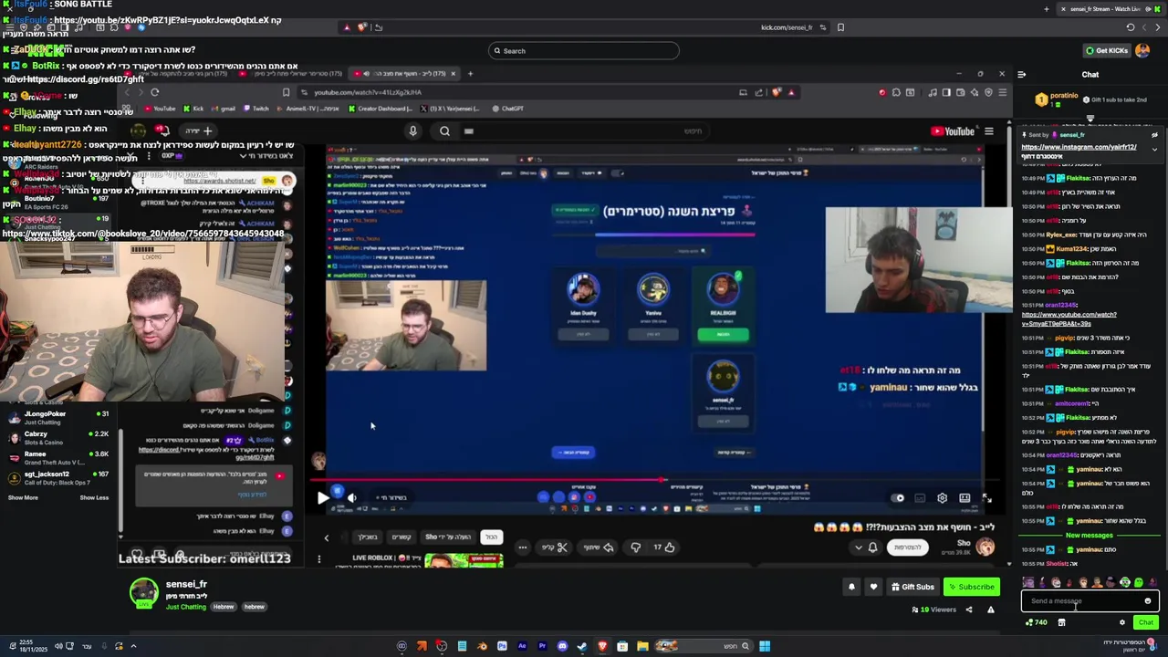Open the Kick user avatar menu

point(1142,50)
